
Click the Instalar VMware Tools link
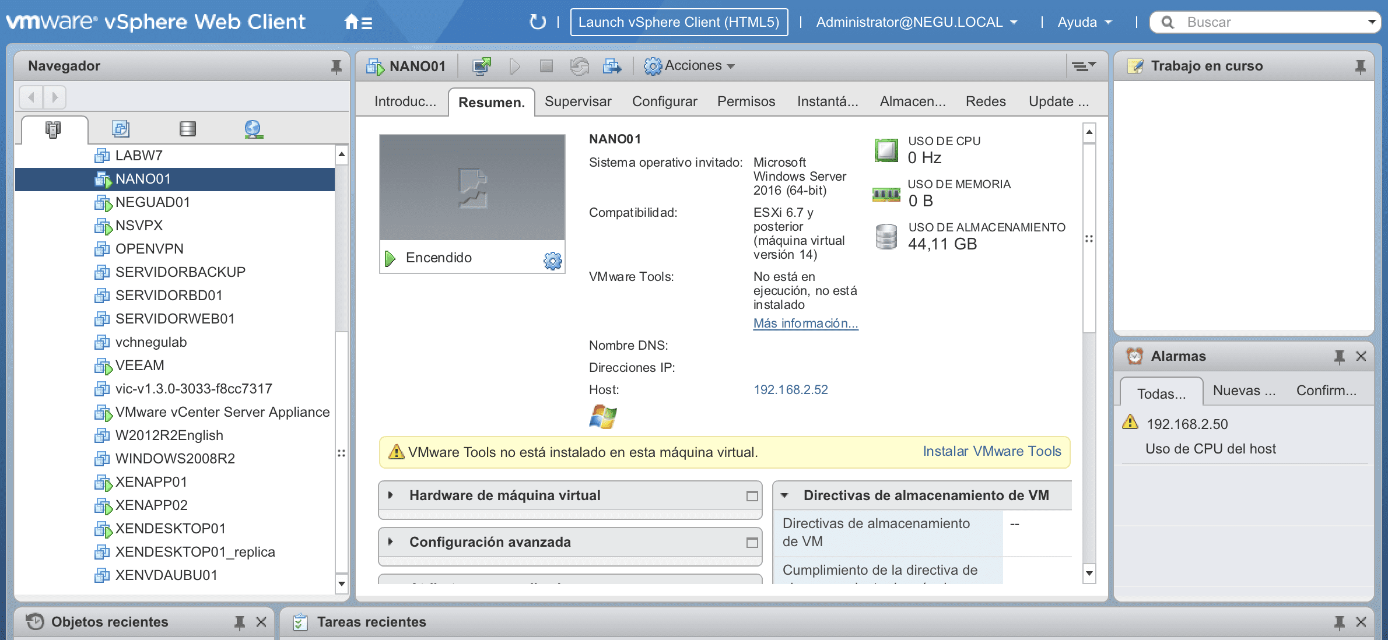[x=991, y=451]
